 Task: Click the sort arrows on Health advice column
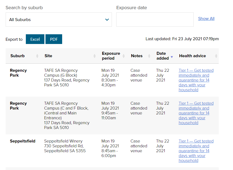coord(216,56)
